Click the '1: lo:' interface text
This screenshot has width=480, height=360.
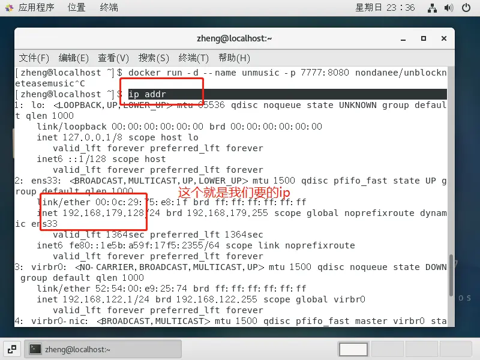coord(30,105)
